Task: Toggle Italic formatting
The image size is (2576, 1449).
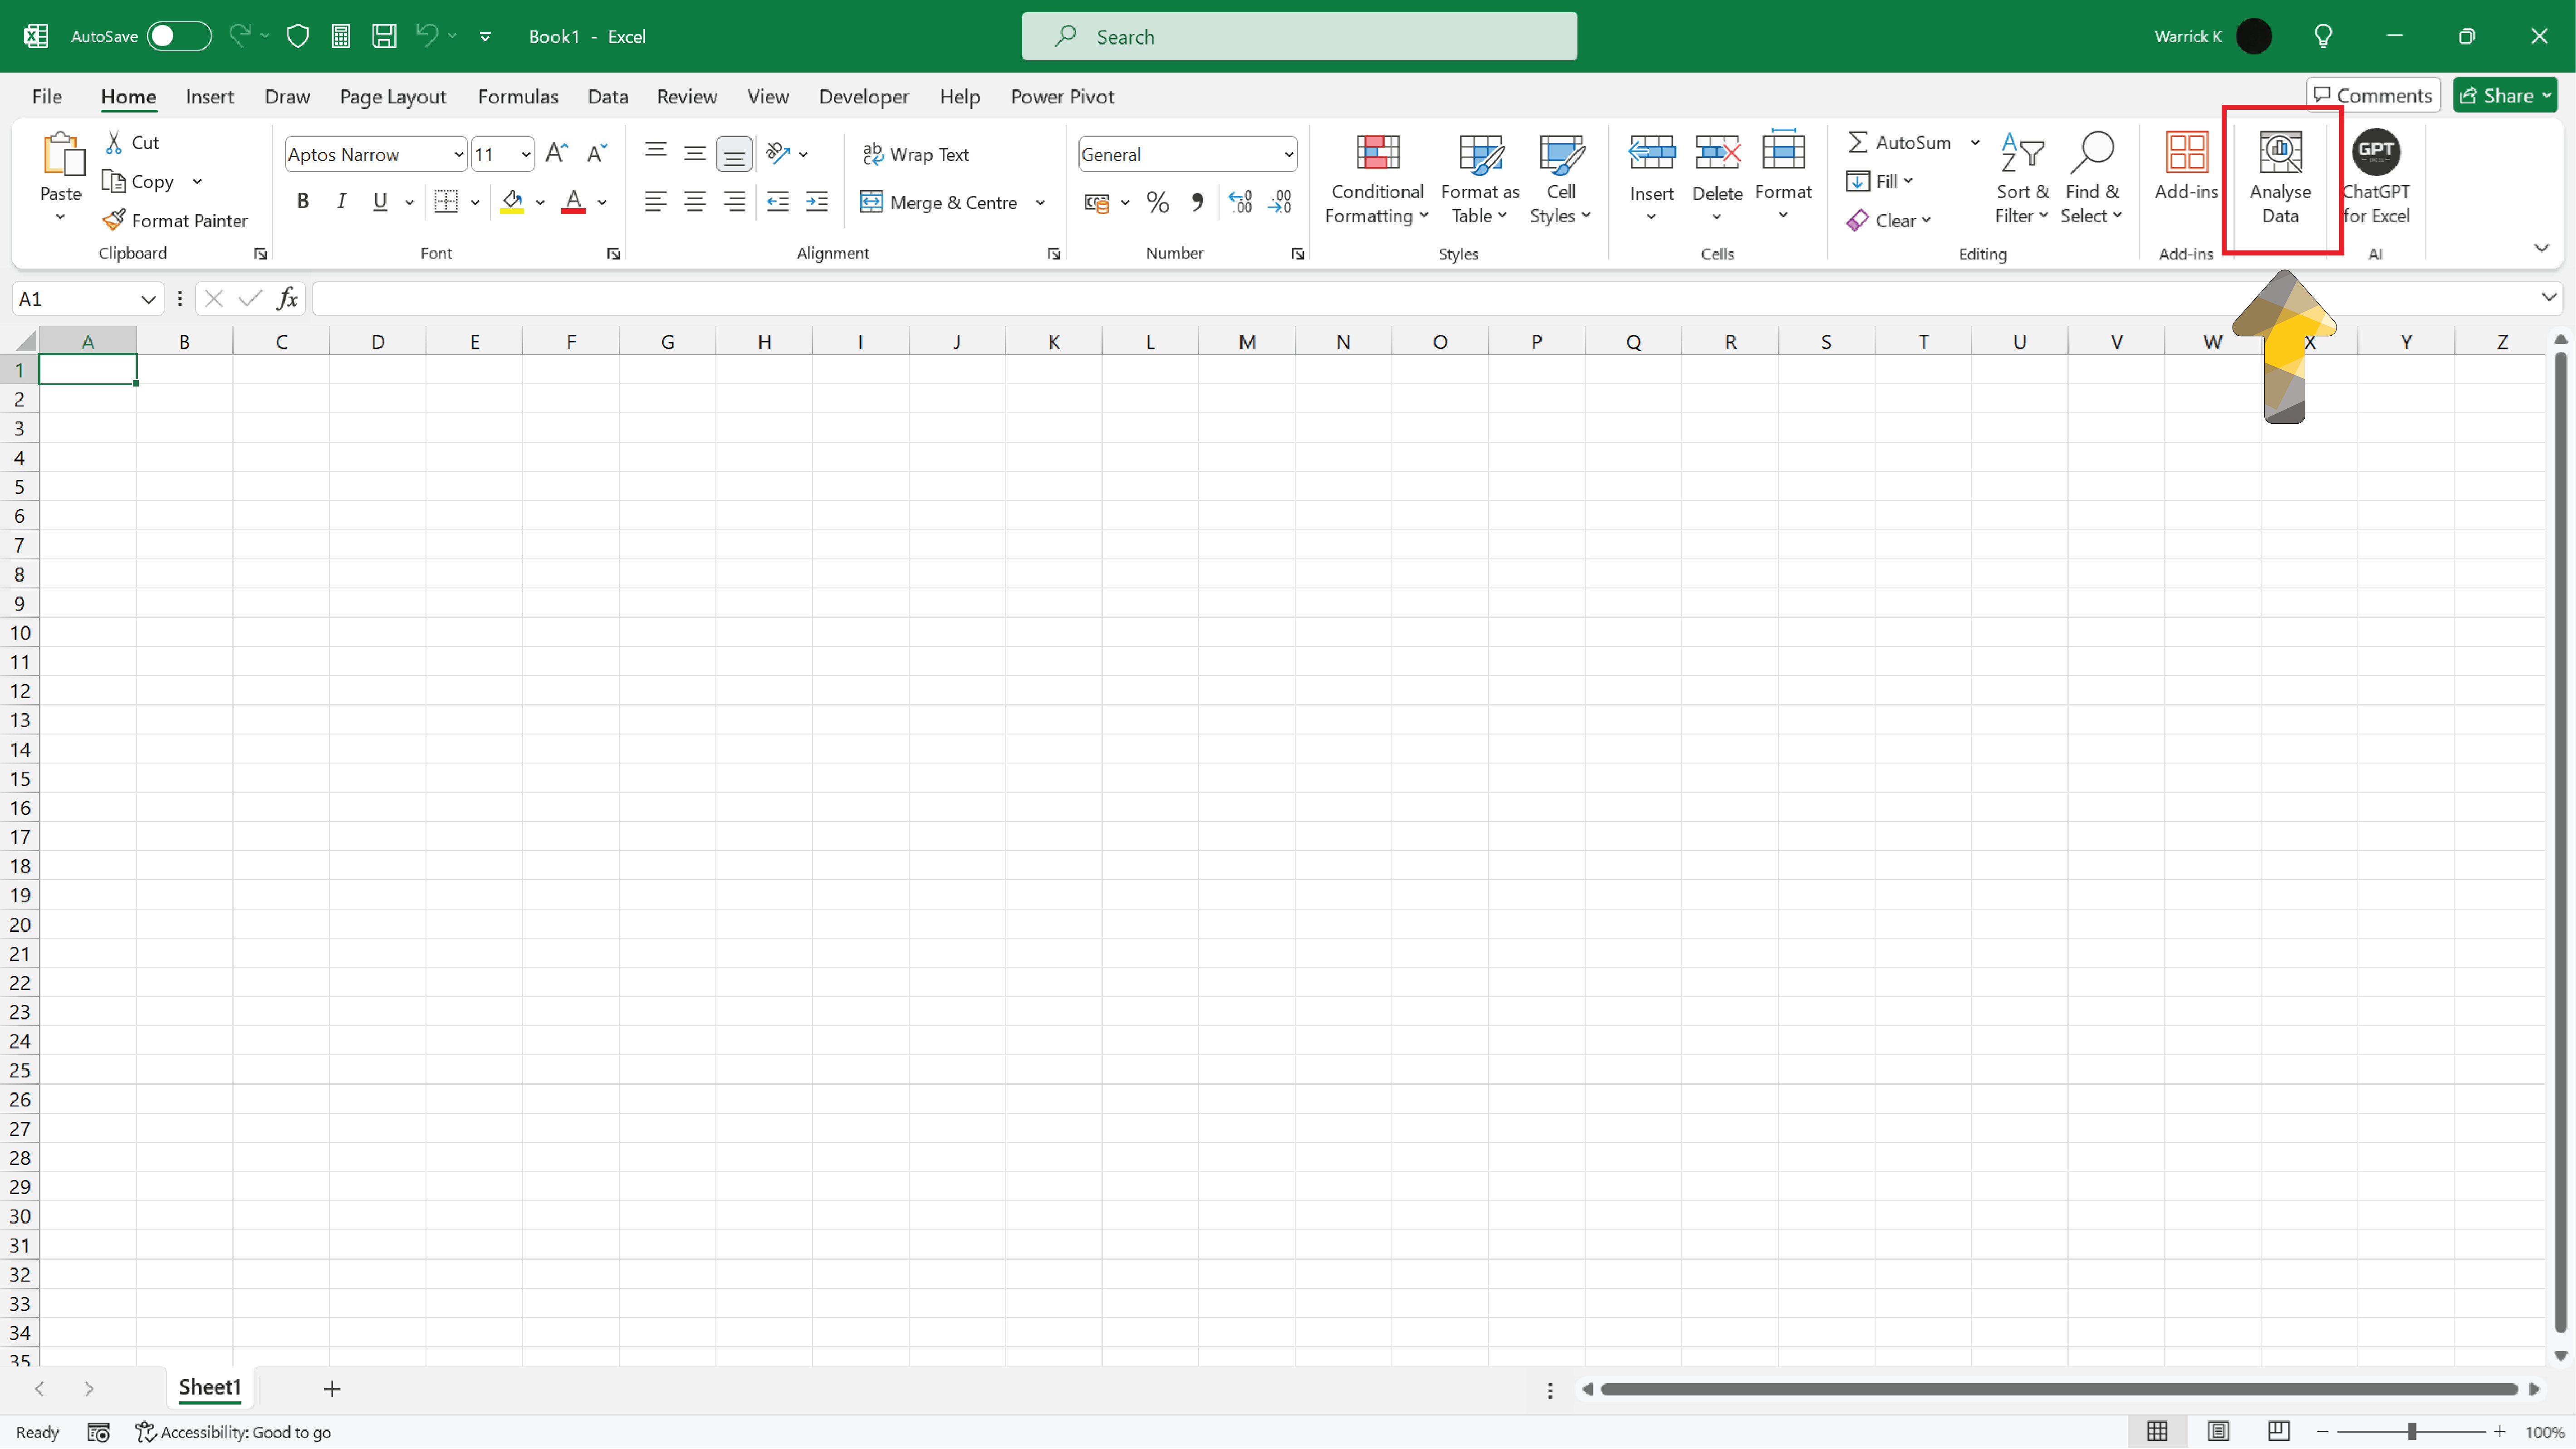Action: [x=341, y=202]
